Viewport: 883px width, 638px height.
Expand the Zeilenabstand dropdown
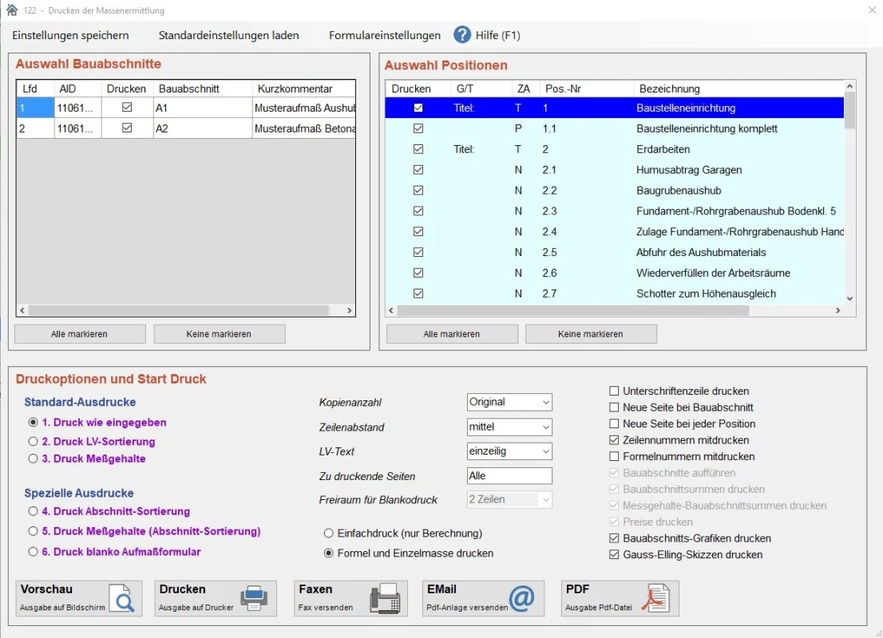pyautogui.click(x=509, y=427)
